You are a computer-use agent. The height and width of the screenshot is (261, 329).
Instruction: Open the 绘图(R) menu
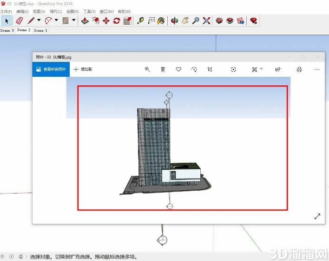(x=72, y=12)
